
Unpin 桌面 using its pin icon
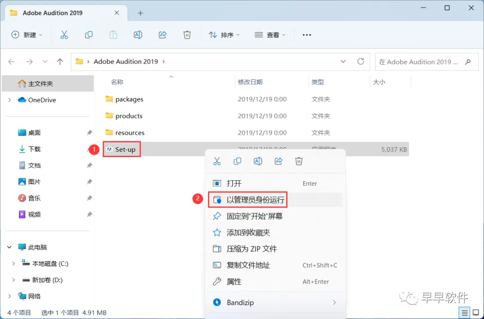click(89, 132)
